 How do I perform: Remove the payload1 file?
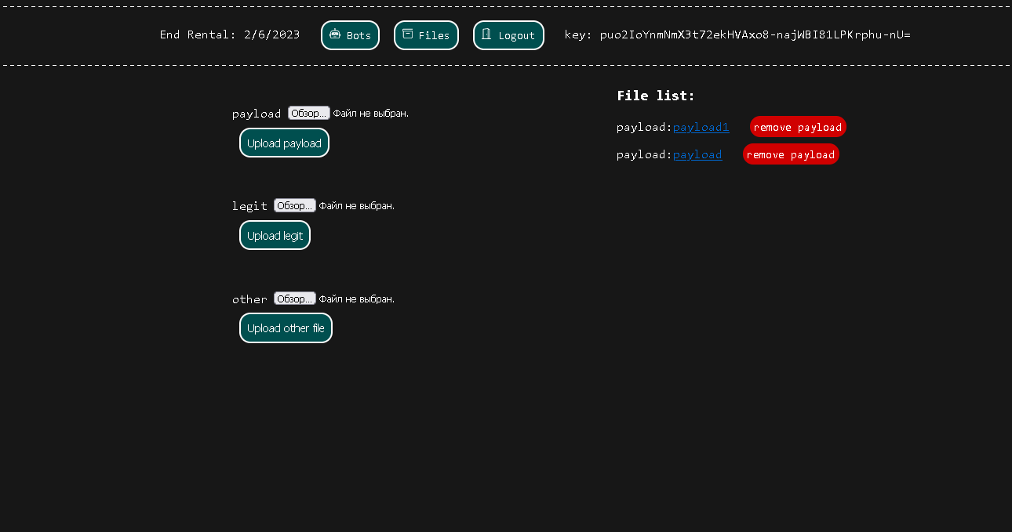point(798,127)
